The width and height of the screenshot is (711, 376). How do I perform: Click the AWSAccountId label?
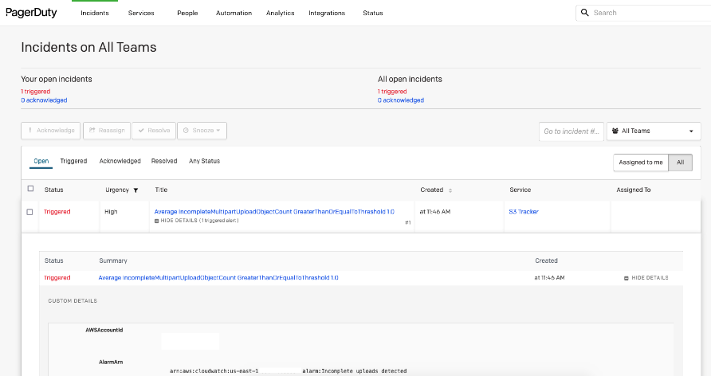pyautogui.click(x=104, y=331)
